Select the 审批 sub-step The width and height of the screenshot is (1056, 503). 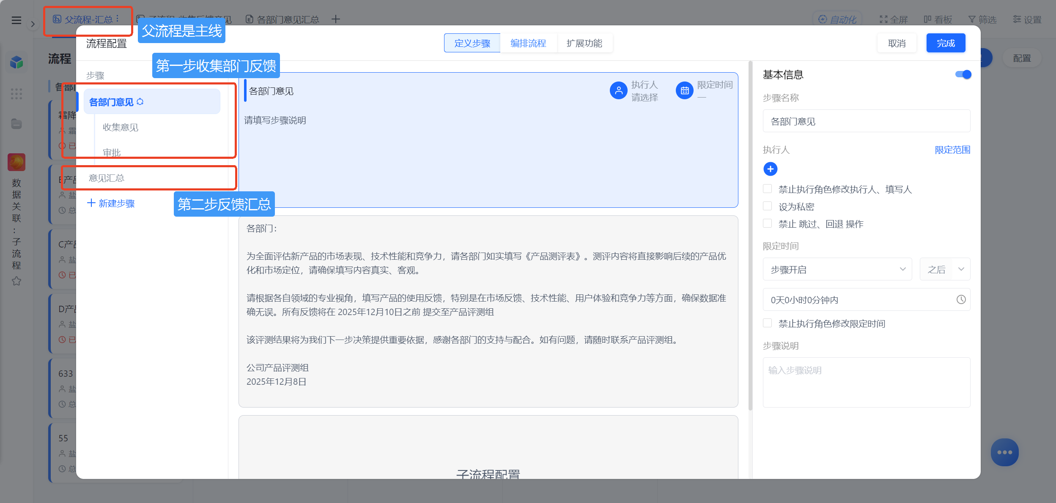112,152
